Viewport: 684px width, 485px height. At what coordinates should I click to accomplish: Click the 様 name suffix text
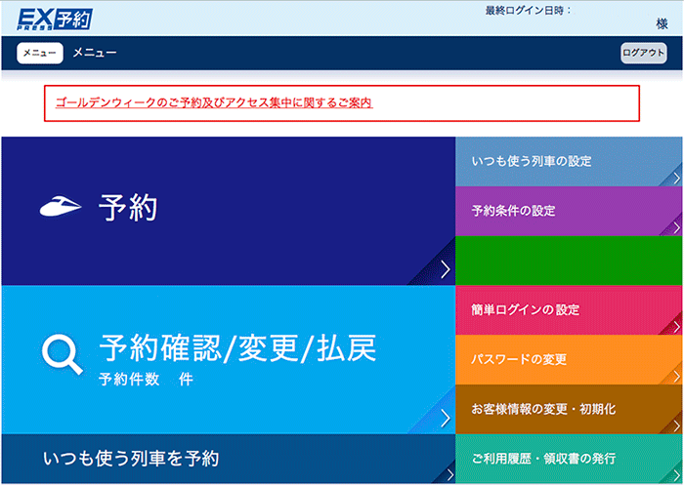tap(662, 24)
